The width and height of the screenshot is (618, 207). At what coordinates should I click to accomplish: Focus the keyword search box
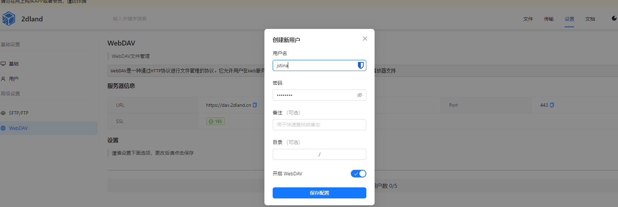(130, 19)
